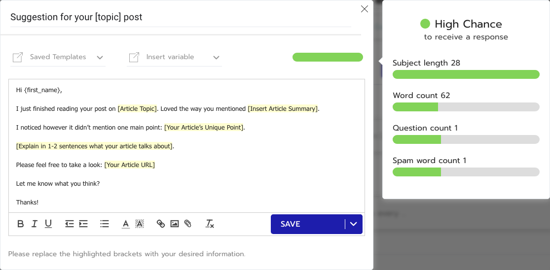Image resolution: width=550 pixels, height=270 pixels.
Task: Click the {first_name} variable in greeting
Action: 42,90
